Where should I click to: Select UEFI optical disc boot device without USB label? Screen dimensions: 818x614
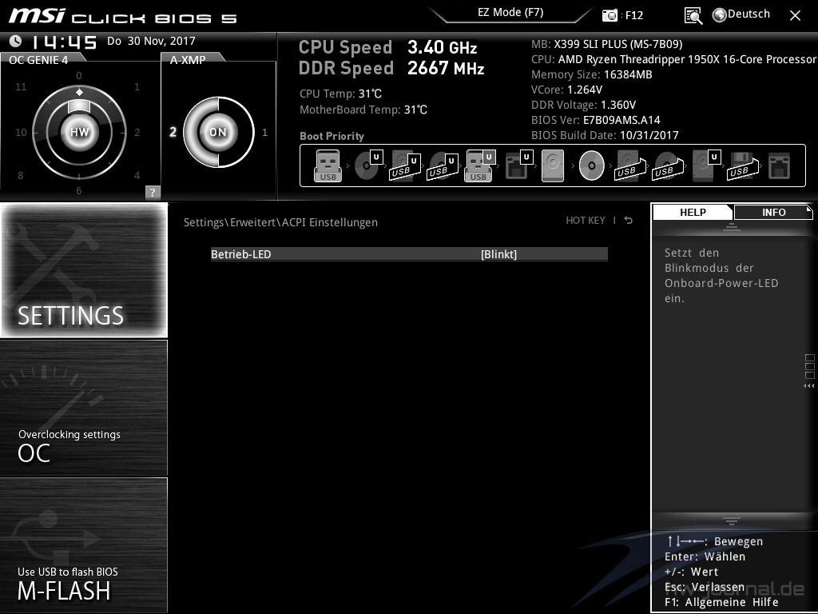368,165
